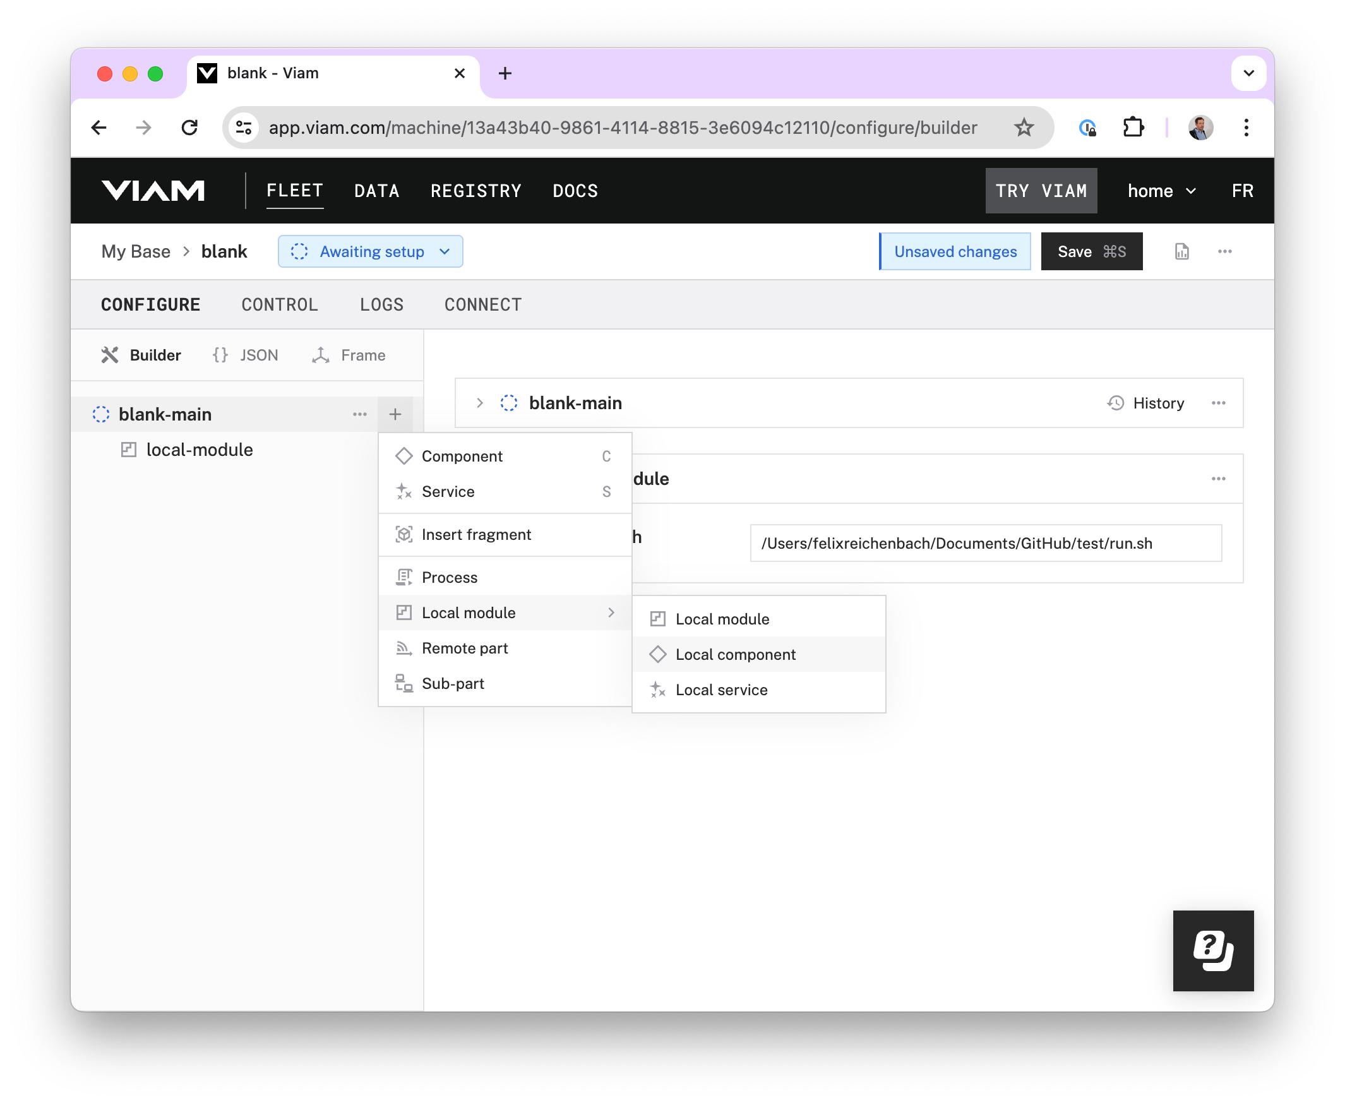This screenshot has width=1345, height=1105.
Task: Switch to the CONTROL tab
Action: coord(280,304)
